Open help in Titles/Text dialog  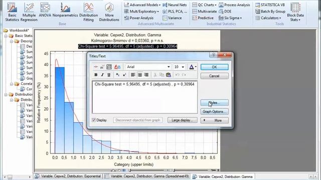coord(213,54)
